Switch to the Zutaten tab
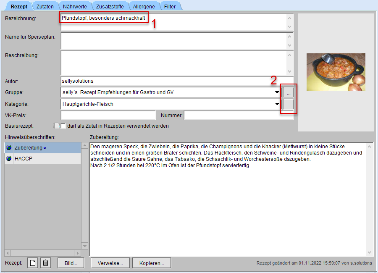378x273 pixels. [45, 6]
